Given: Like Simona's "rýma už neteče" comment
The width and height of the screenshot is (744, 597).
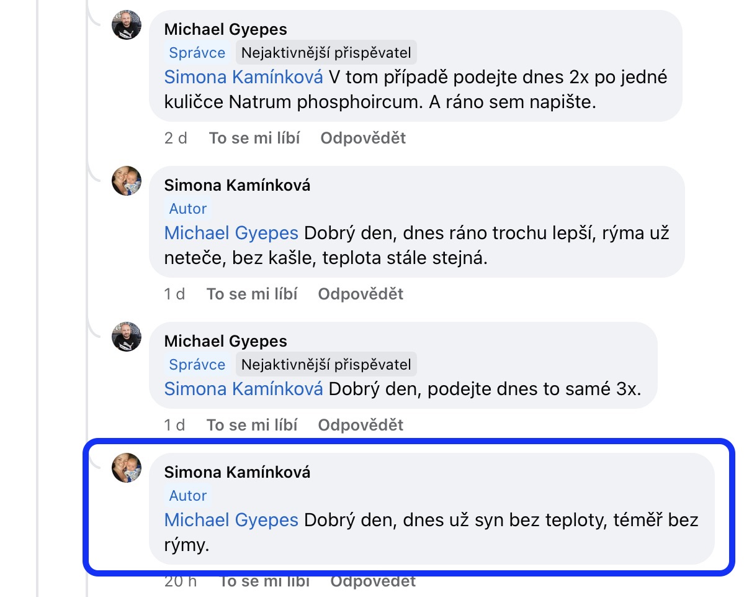Looking at the screenshot, I should pos(252,294).
